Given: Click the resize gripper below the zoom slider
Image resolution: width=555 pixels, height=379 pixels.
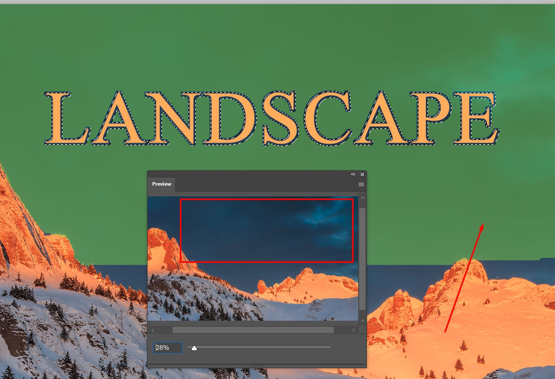Looking at the screenshot, I should point(257,365).
